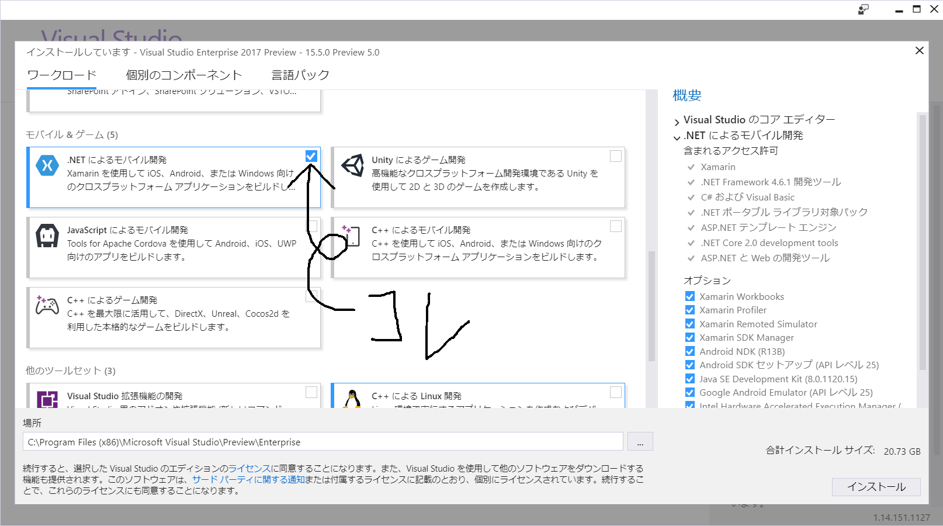Viewport: 943px width, 526px height.
Task: Disable the Xamarin Workbooks option
Action: (x=690, y=296)
